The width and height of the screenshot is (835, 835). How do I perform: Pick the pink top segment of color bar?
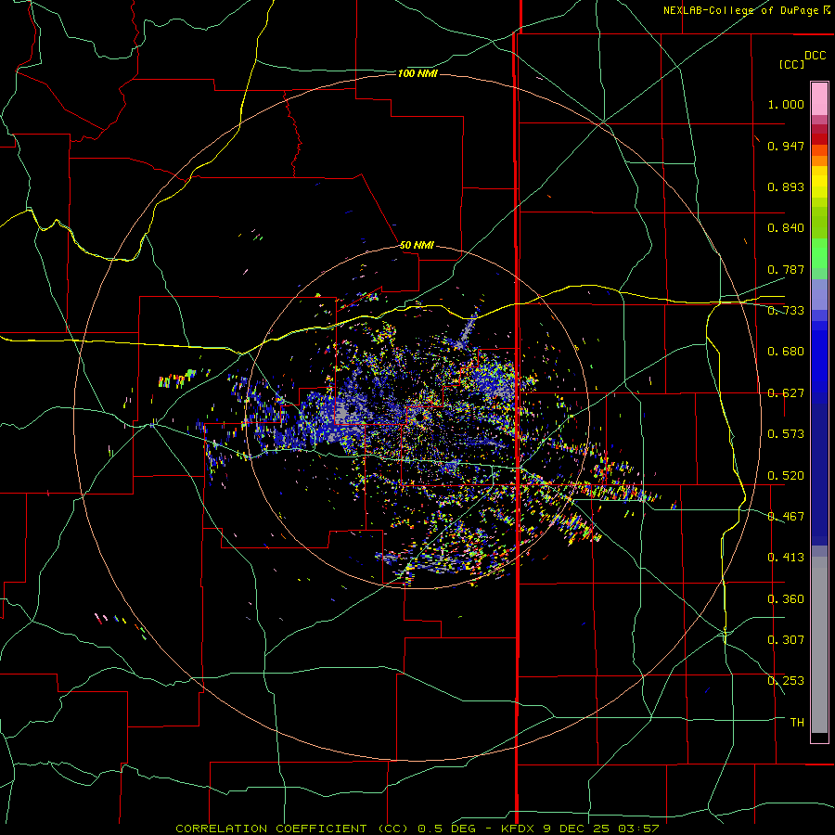[819, 98]
